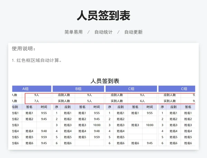Click the large page heading 人员签到表
207x158 pixels.
pos(103,16)
